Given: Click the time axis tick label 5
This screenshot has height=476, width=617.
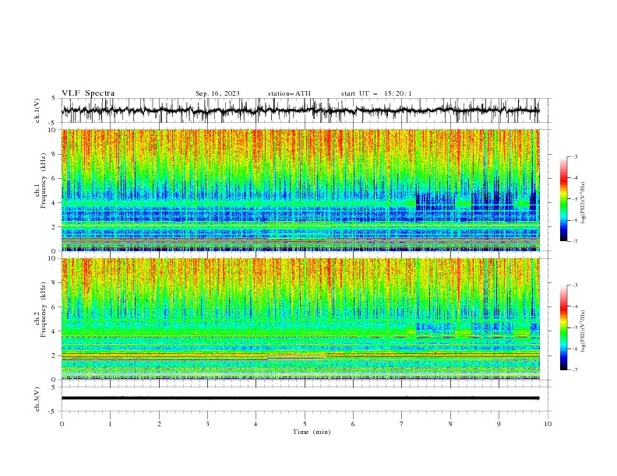Looking at the screenshot, I should point(305,424).
